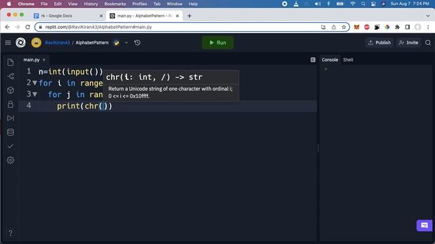Go back in browser history
The height and width of the screenshot is (244, 435).
(x=7, y=27)
